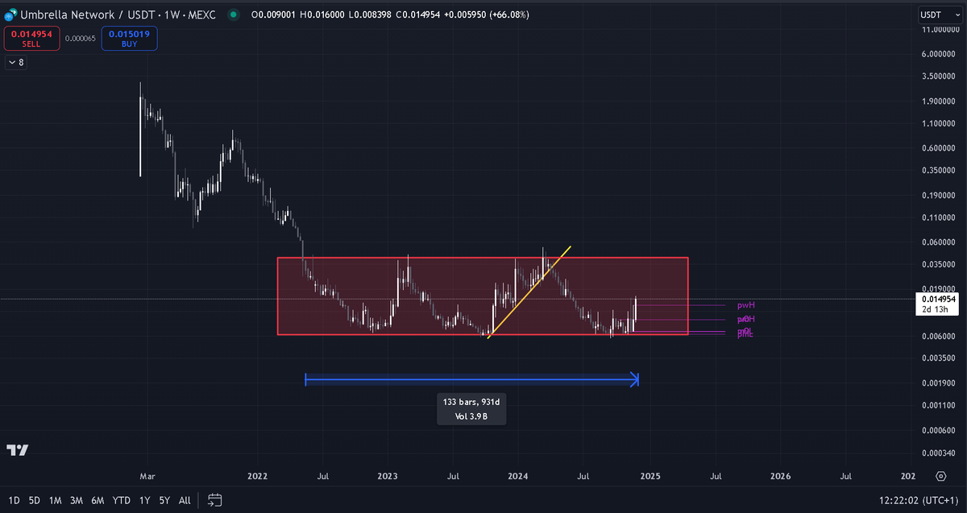Select the 3M time range
This screenshot has width=967, height=513.
tap(77, 500)
